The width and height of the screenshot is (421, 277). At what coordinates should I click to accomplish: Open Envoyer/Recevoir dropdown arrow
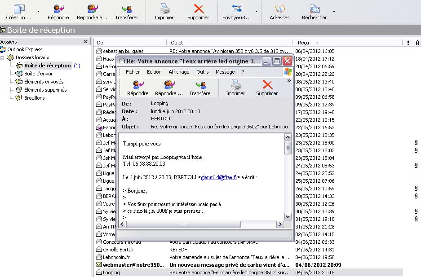click(256, 11)
